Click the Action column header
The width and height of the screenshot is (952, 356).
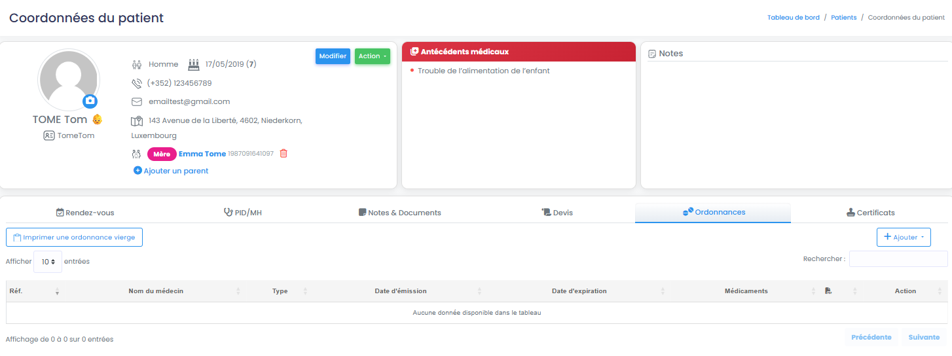click(x=906, y=291)
